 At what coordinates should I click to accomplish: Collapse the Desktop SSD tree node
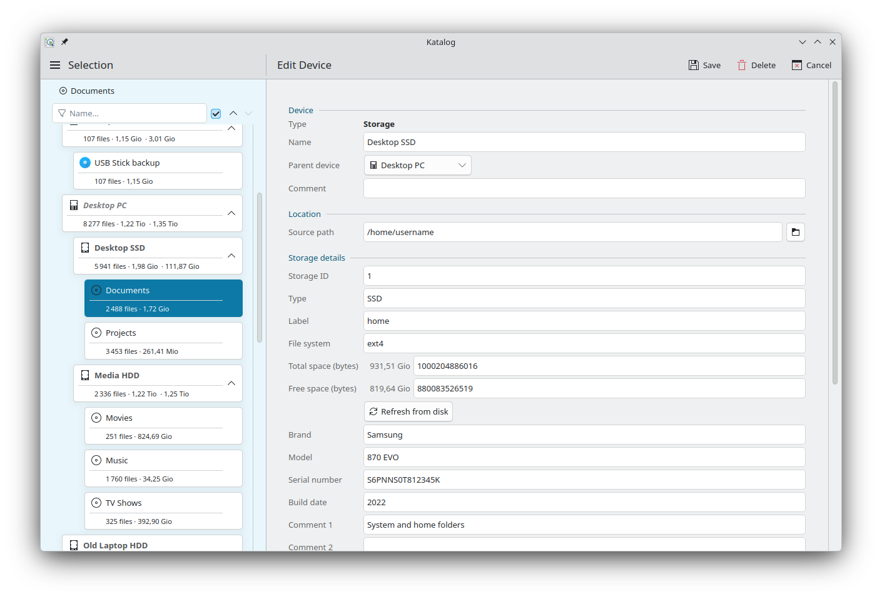(x=231, y=256)
